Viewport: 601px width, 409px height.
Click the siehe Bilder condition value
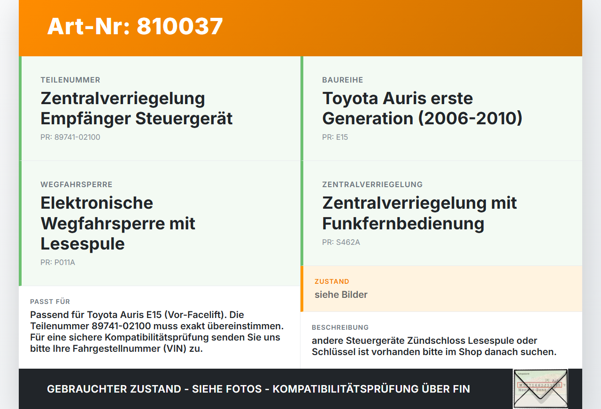pos(341,295)
